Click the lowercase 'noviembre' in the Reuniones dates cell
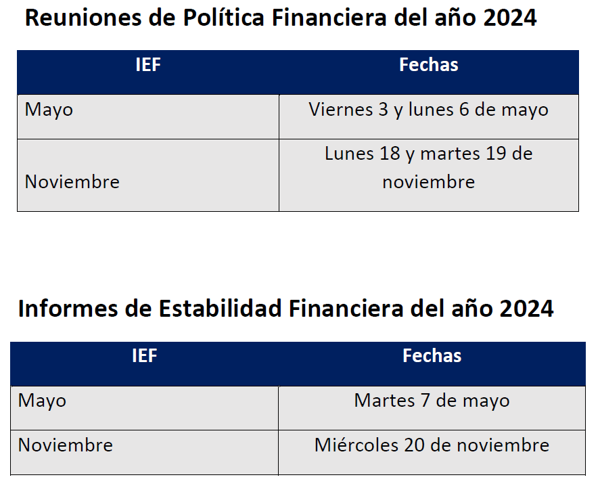Viewport: 600px width, 490px height. point(428,182)
